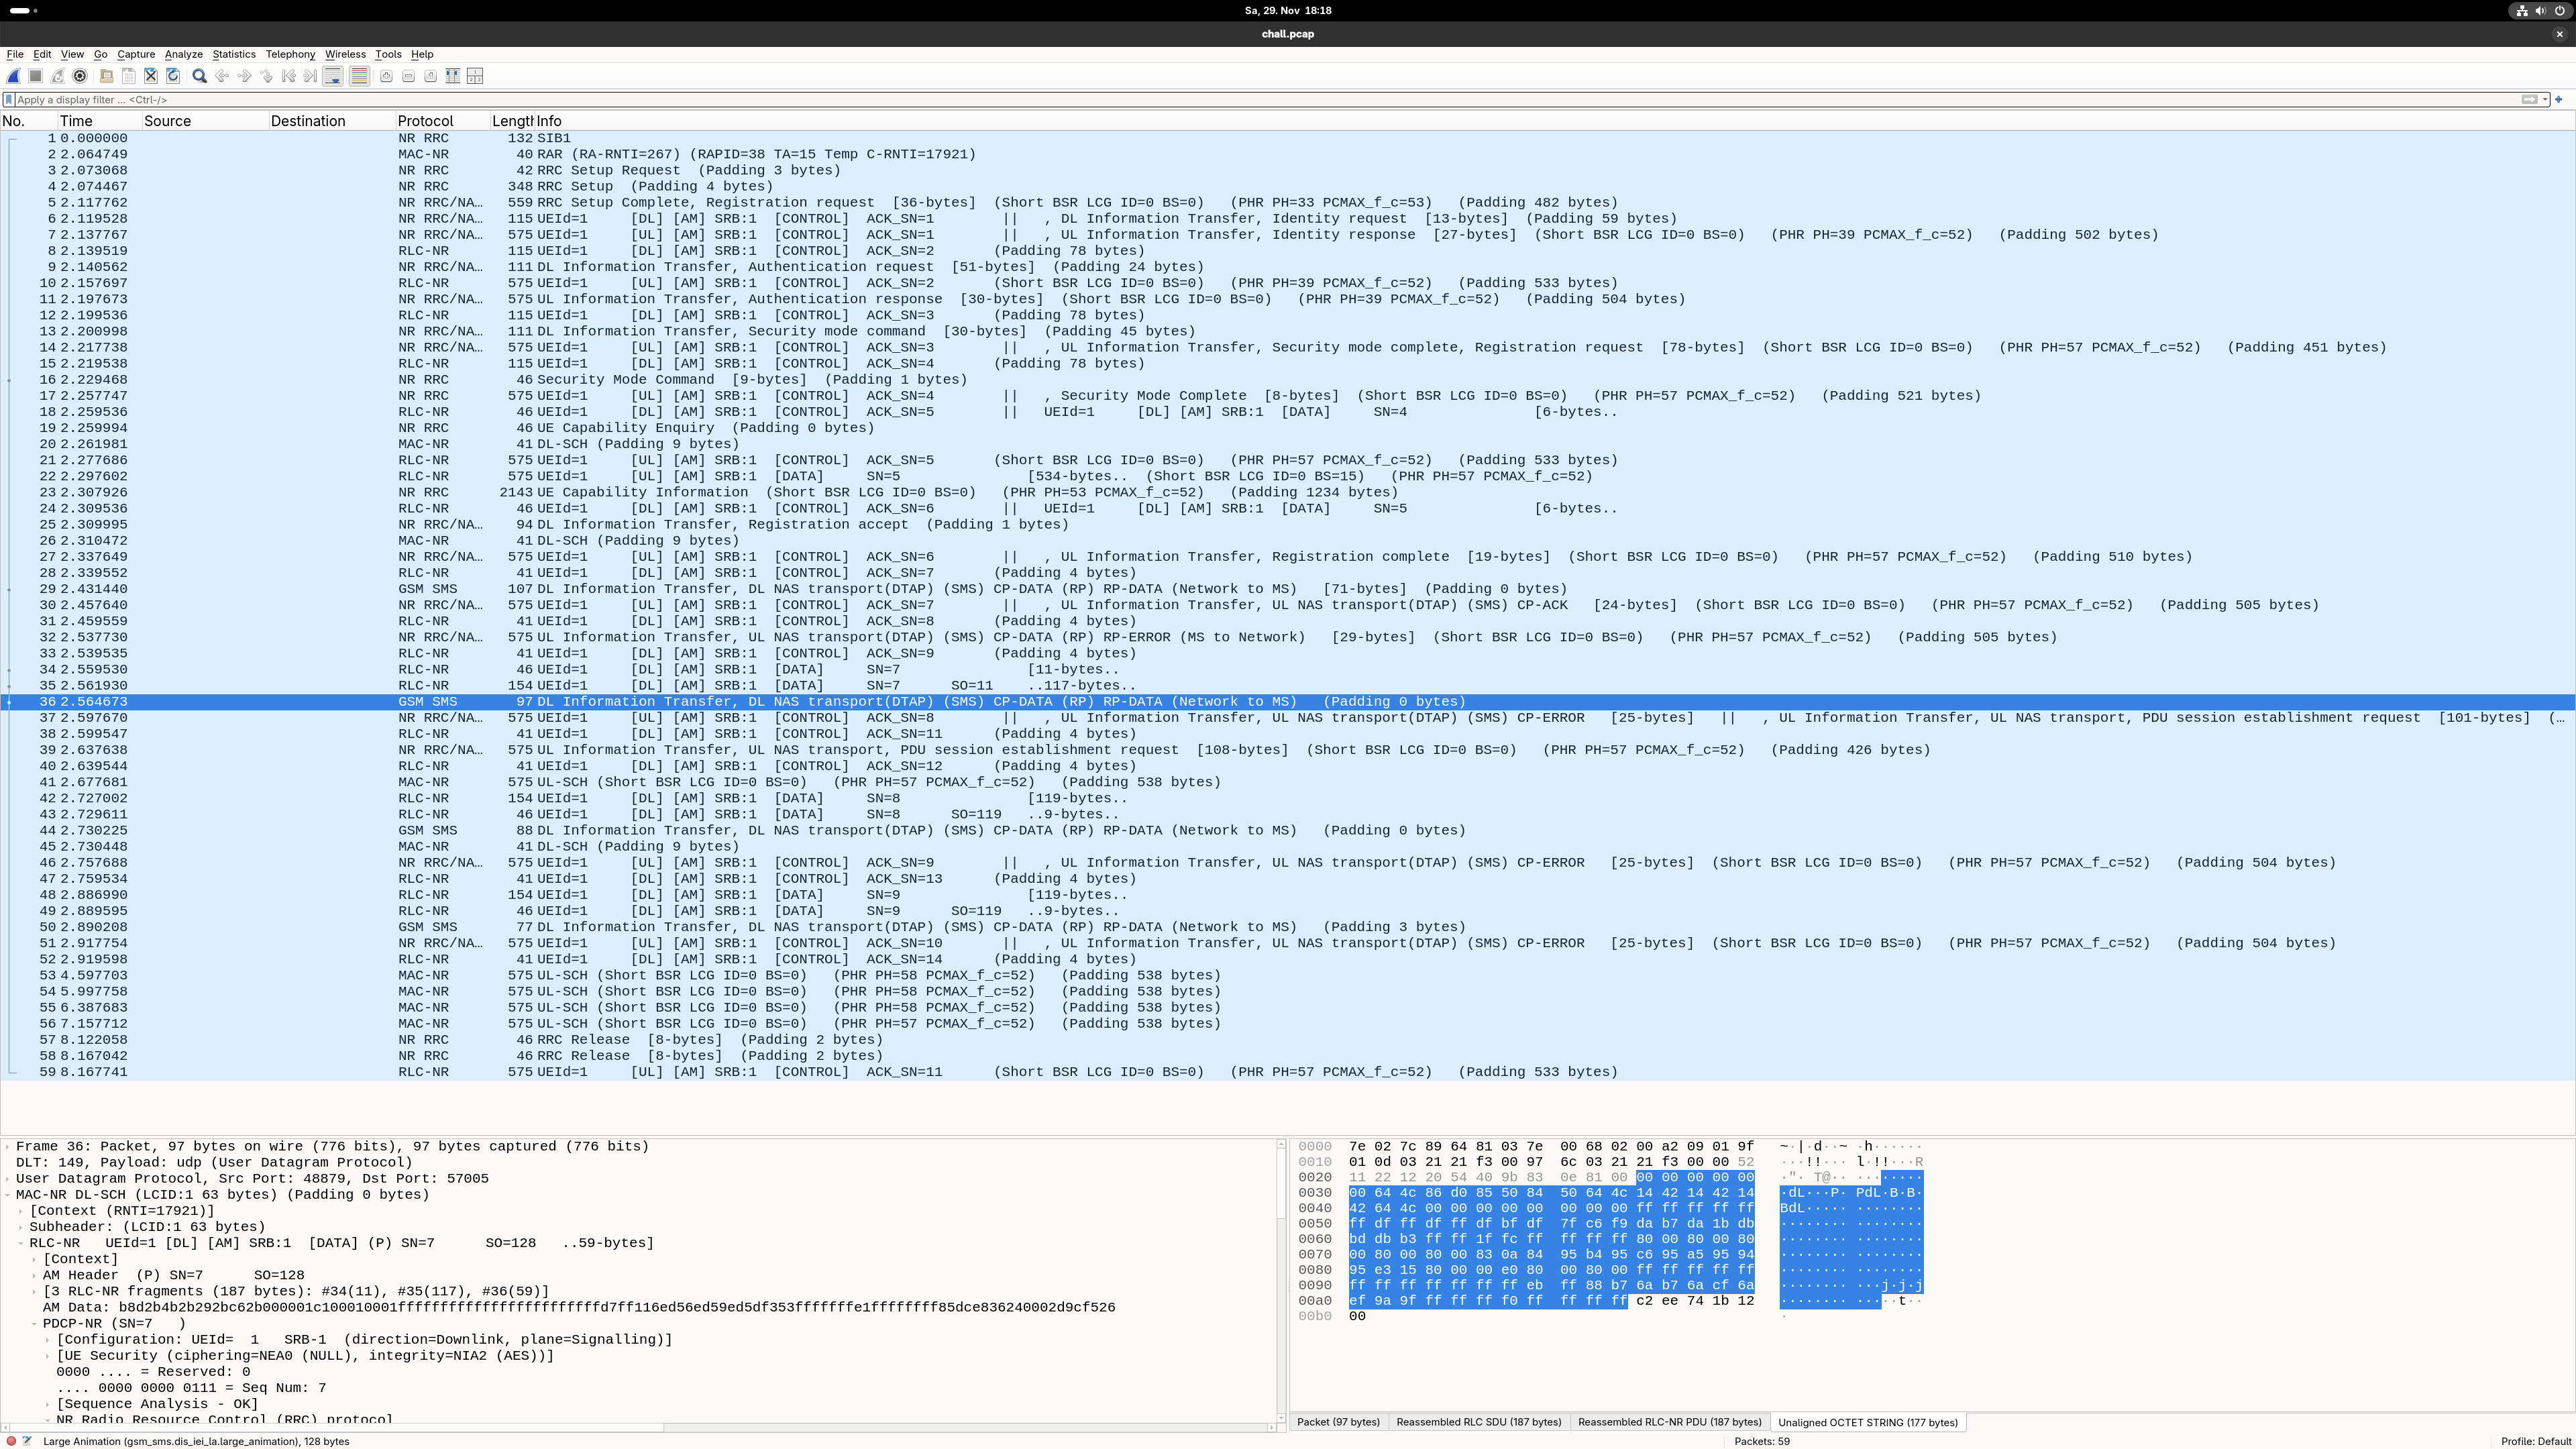The width and height of the screenshot is (2576, 1449).
Task: Expand the Frame 36 details node
Action: click(8, 1147)
